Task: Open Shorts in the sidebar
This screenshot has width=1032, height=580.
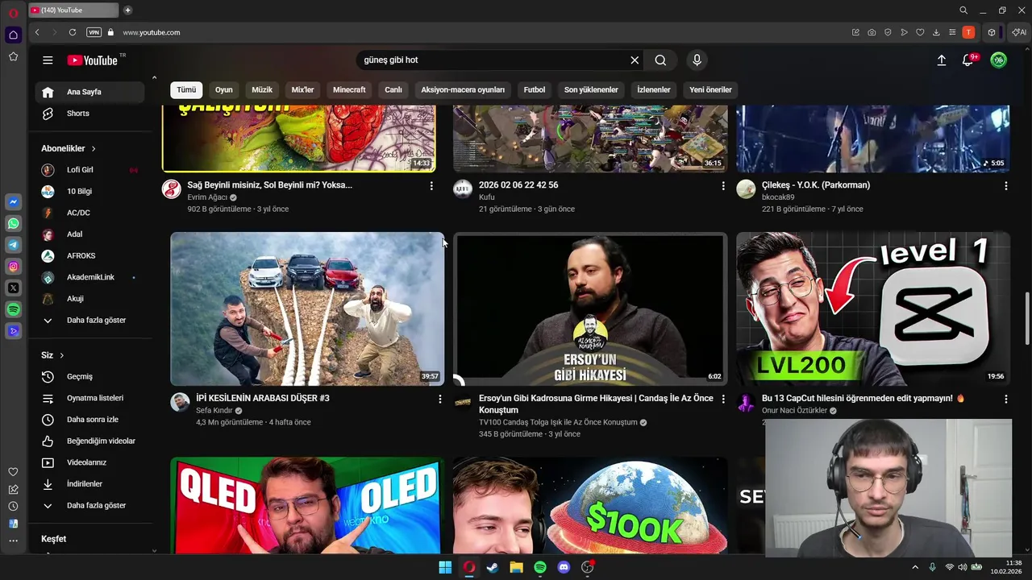Action: tap(89, 114)
